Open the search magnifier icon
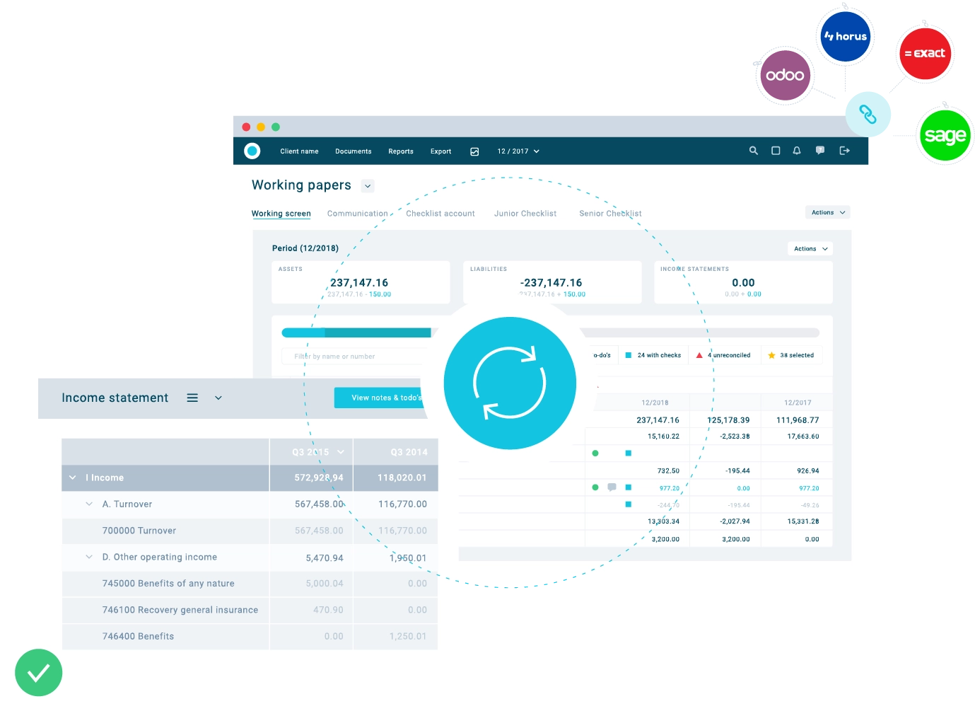 tap(754, 151)
